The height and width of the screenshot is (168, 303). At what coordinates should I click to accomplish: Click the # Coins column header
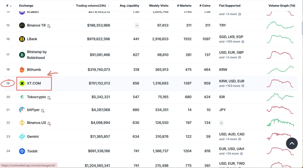click(205, 6)
